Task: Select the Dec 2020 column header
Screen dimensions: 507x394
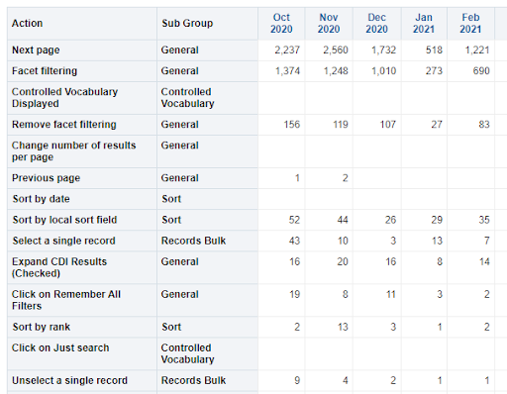Action: click(x=376, y=24)
